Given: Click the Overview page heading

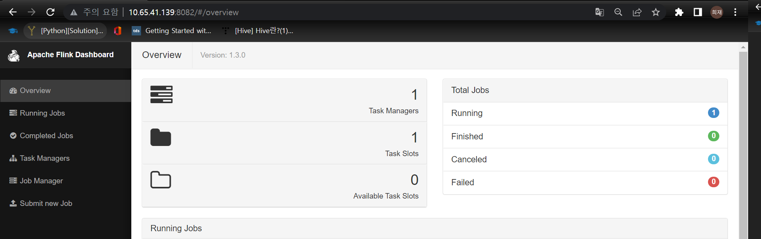Looking at the screenshot, I should click(162, 55).
